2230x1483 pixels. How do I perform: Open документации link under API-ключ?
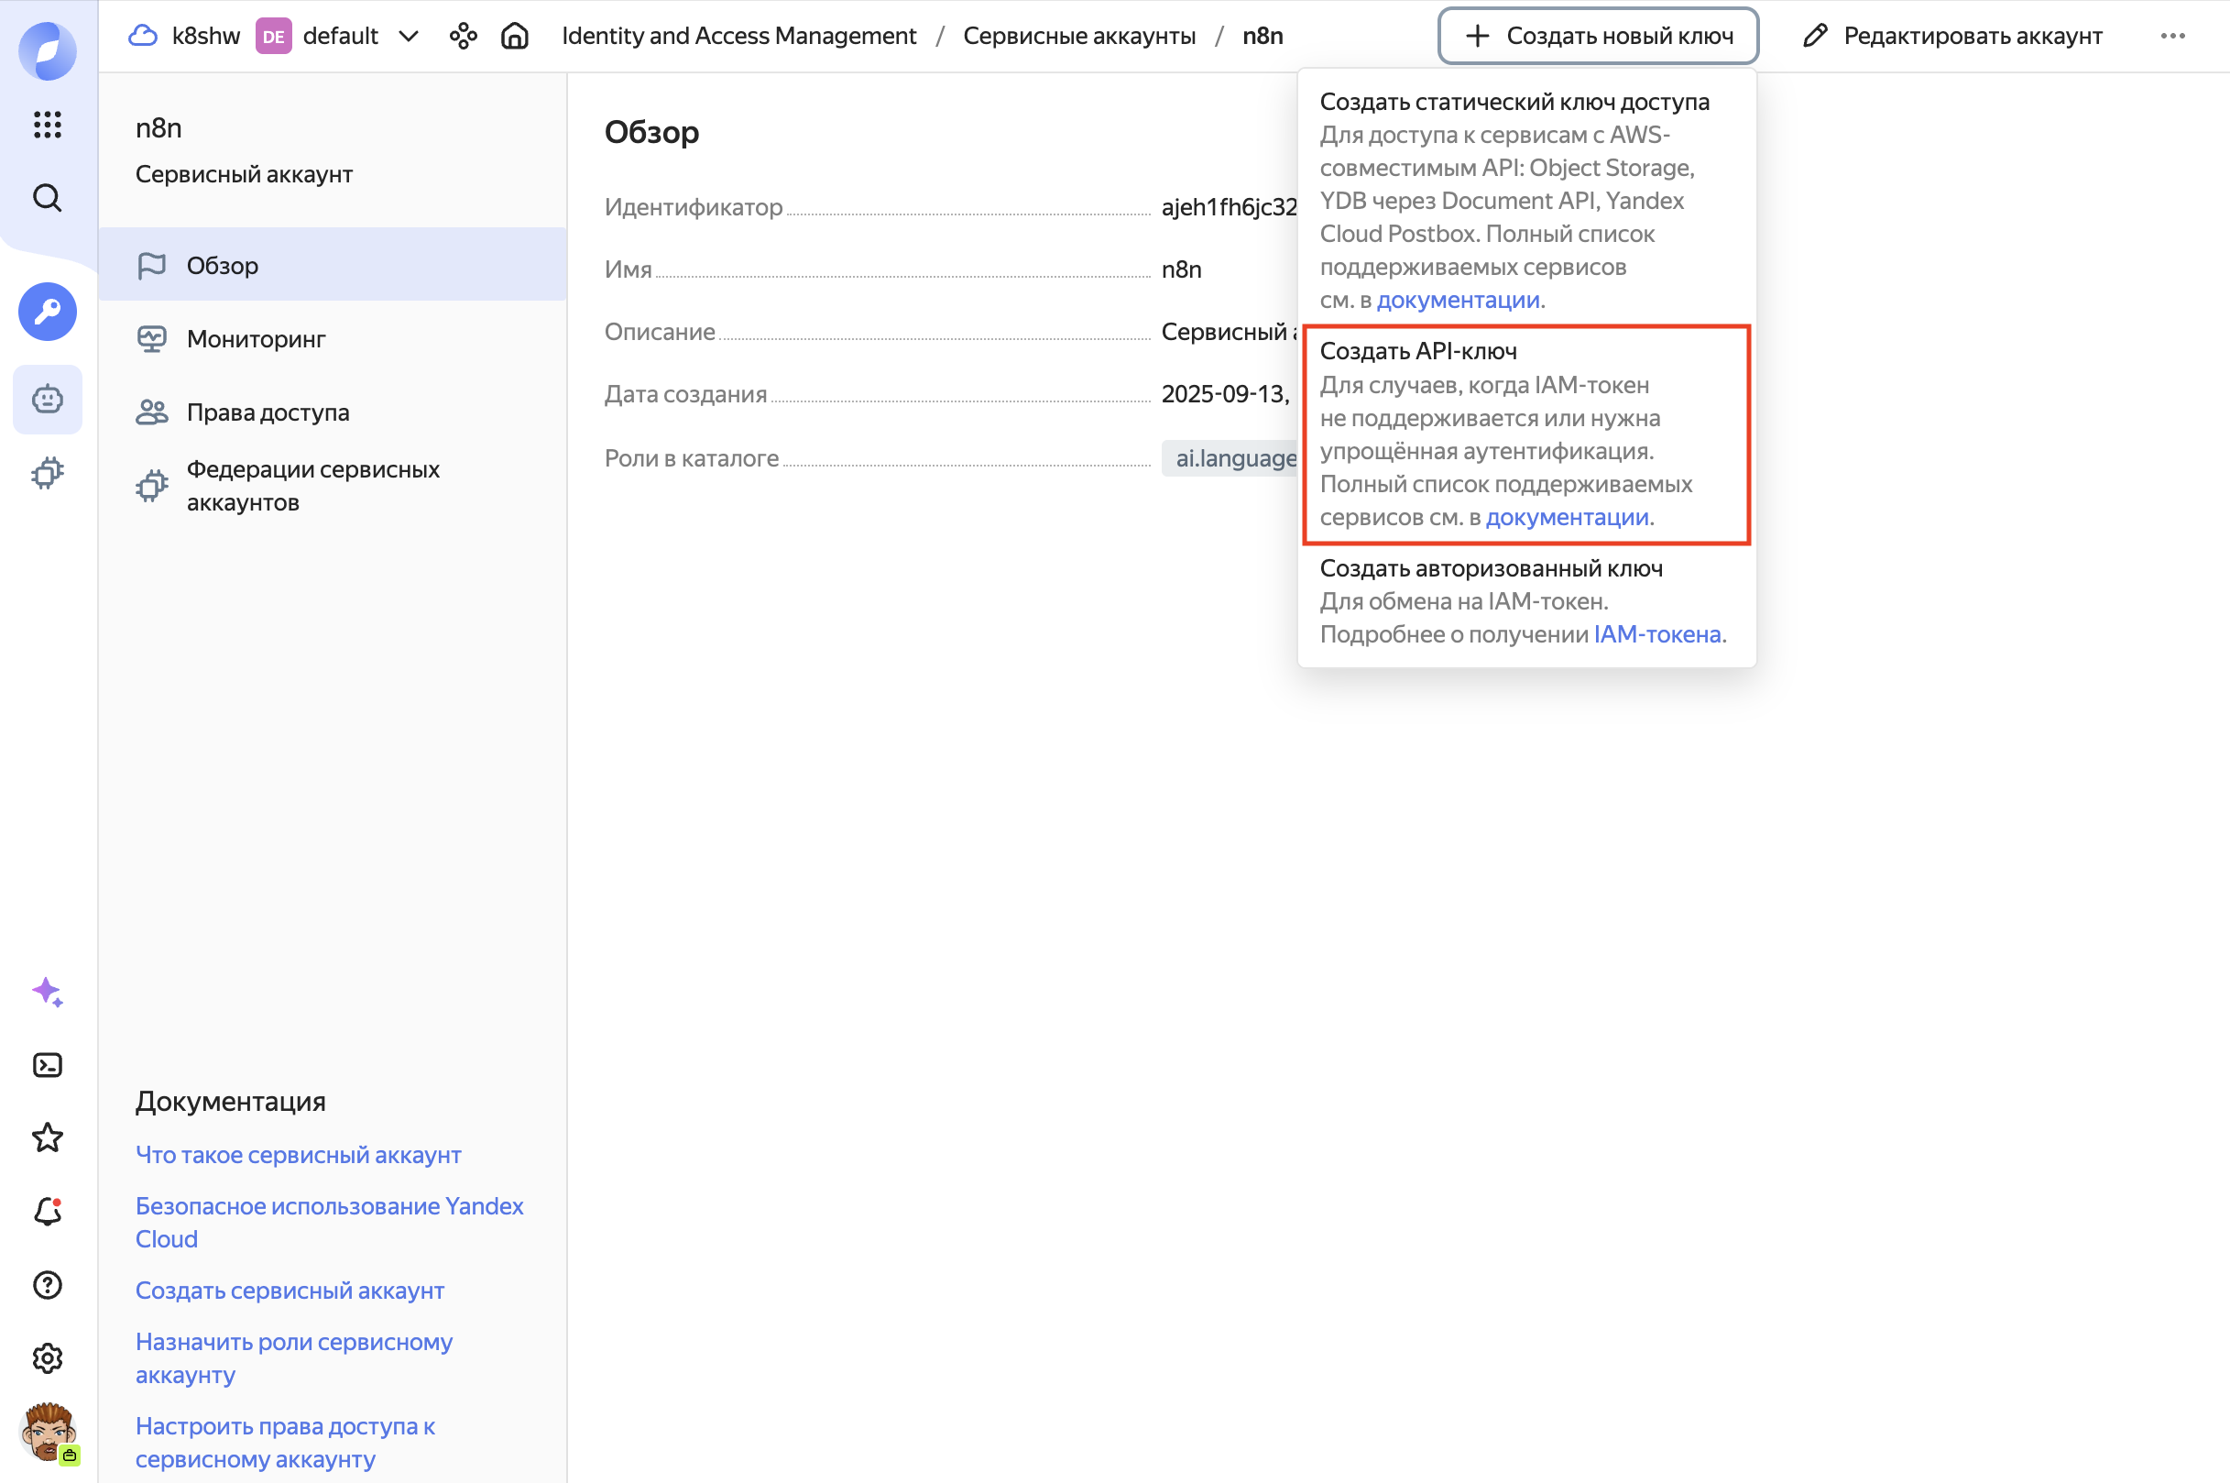tap(1567, 517)
